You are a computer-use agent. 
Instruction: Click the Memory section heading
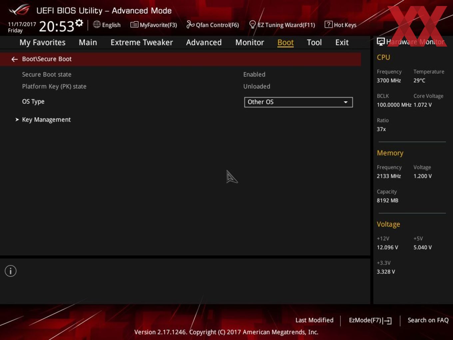tap(390, 153)
